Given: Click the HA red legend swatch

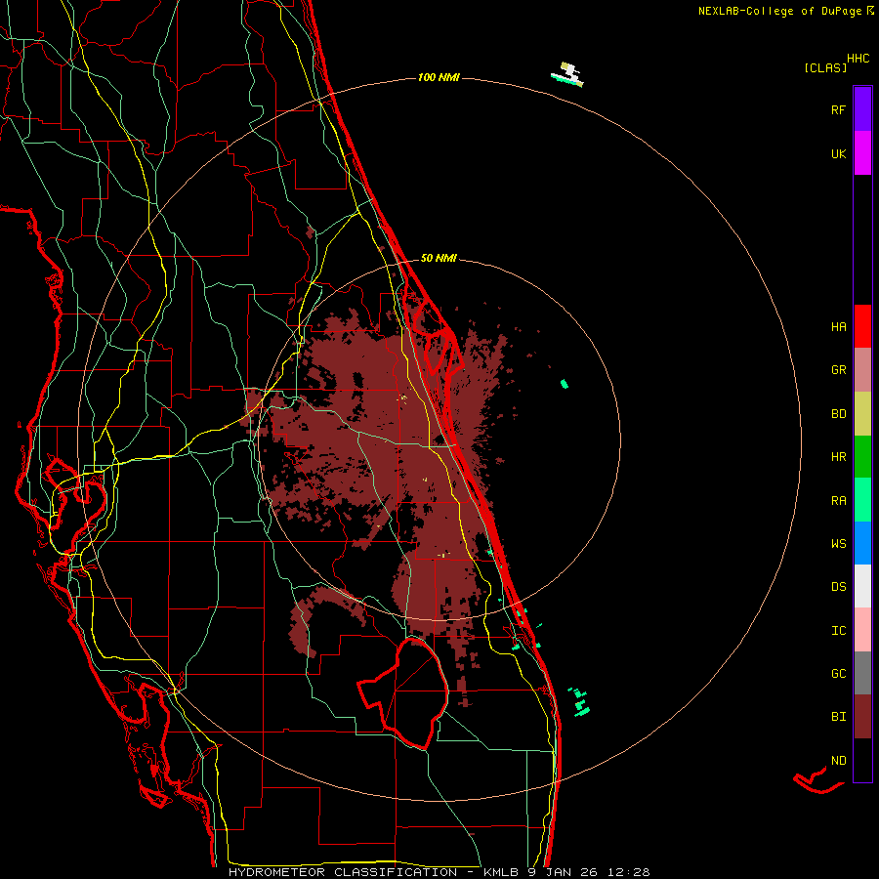Looking at the screenshot, I should pos(862,326).
